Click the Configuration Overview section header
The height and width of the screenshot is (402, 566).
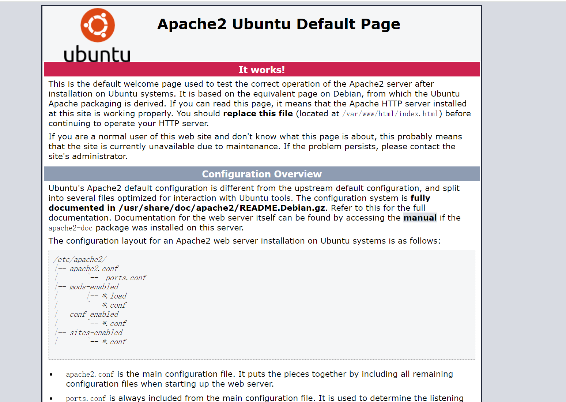[x=262, y=174]
